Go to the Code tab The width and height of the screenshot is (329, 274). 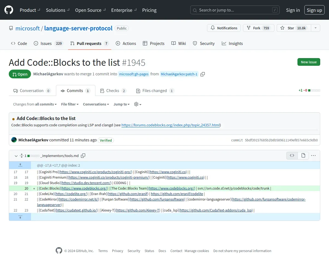[x=19, y=43]
